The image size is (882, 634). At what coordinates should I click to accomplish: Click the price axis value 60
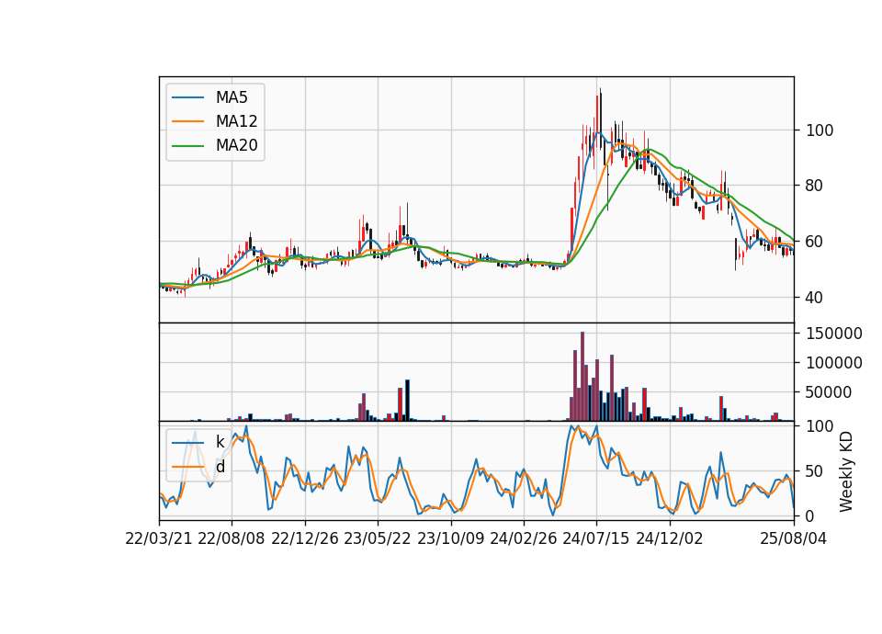(814, 242)
